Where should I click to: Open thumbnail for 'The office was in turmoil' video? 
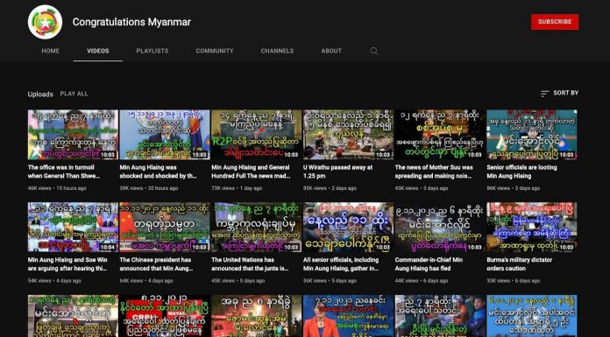(73, 135)
